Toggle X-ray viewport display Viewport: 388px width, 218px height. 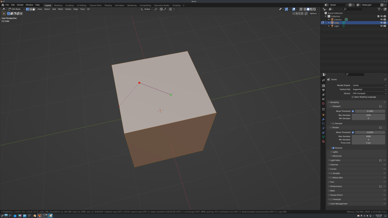click(301, 9)
